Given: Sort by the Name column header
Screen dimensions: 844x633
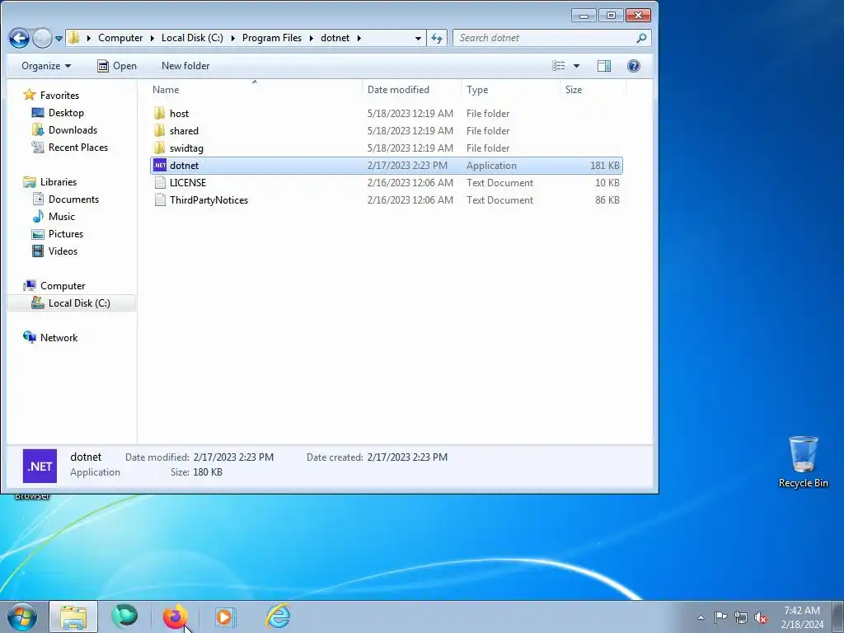Looking at the screenshot, I should coord(256,90).
